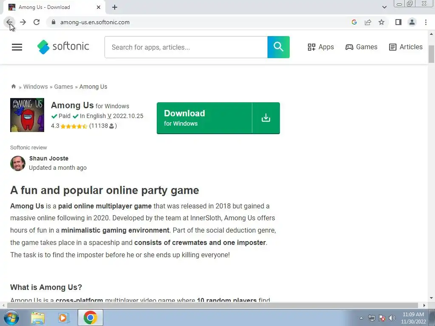Expand the tab search chevron
Image resolution: width=435 pixels, height=326 pixels.
tap(384, 7)
